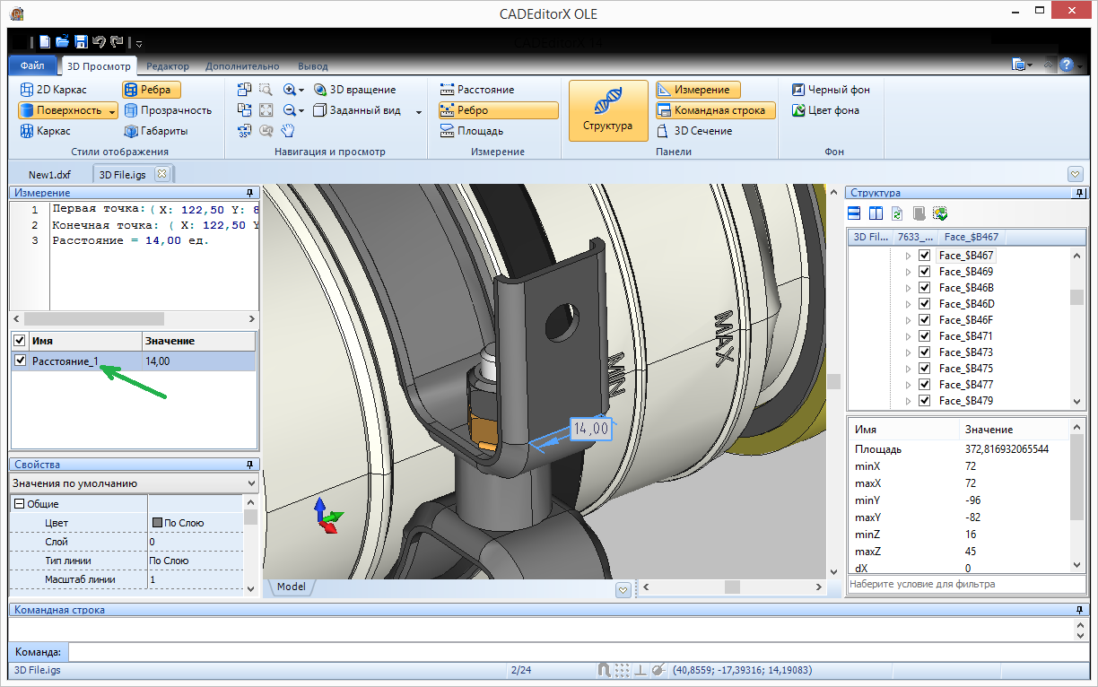Click the large Структура panel button
This screenshot has height=687, width=1098.
[608, 110]
